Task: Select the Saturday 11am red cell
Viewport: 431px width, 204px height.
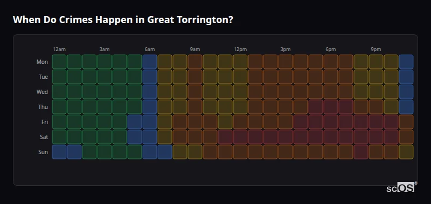Action: [x=225, y=137]
